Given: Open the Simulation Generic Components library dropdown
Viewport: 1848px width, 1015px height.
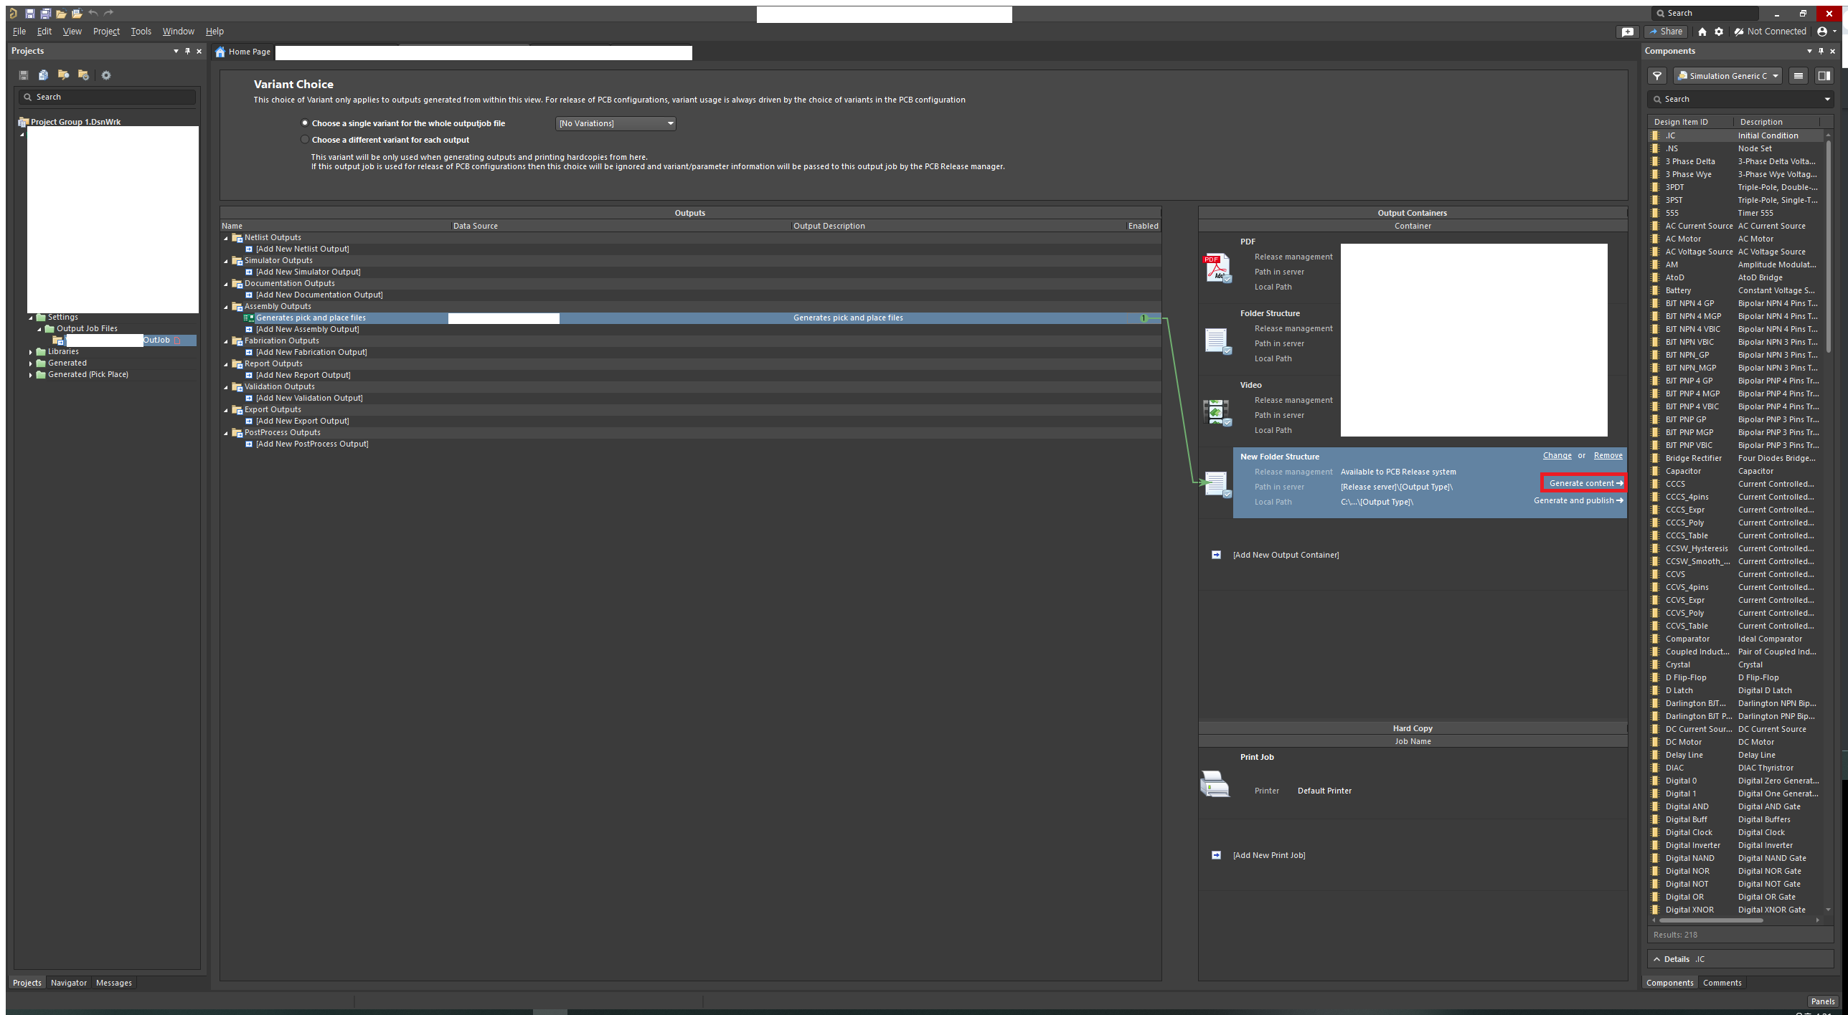Looking at the screenshot, I should click(1727, 75).
